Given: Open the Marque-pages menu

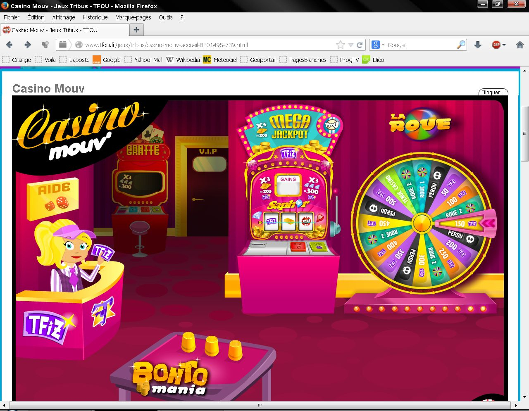Looking at the screenshot, I should pyautogui.click(x=133, y=17).
